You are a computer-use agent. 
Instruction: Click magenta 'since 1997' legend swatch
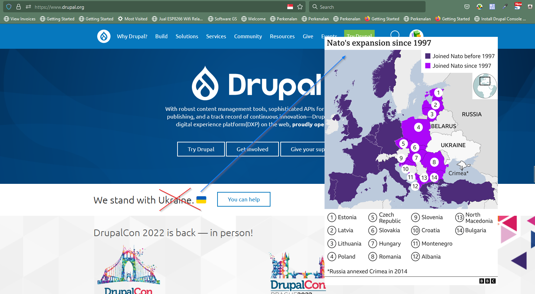(x=428, y=66)
